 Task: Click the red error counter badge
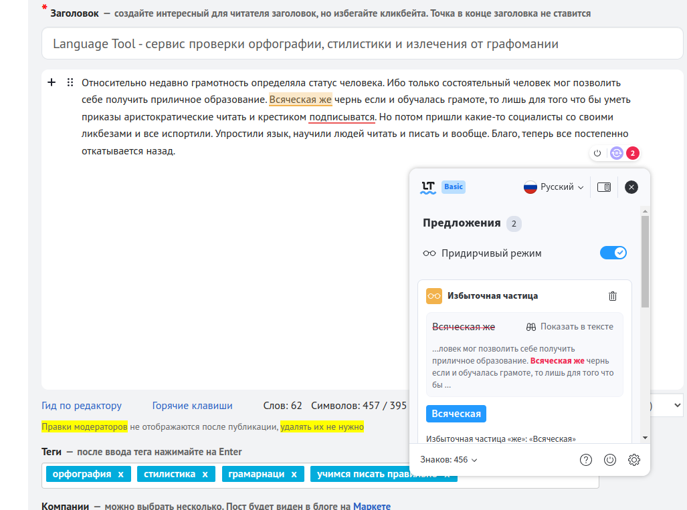click(633, 154)
